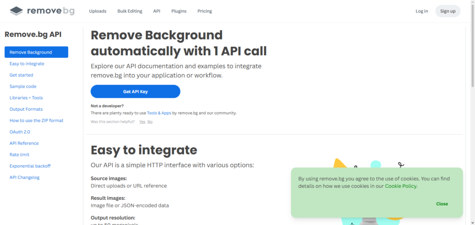View the API Changelog
The image size is (475, 225).
pos(25,178)
